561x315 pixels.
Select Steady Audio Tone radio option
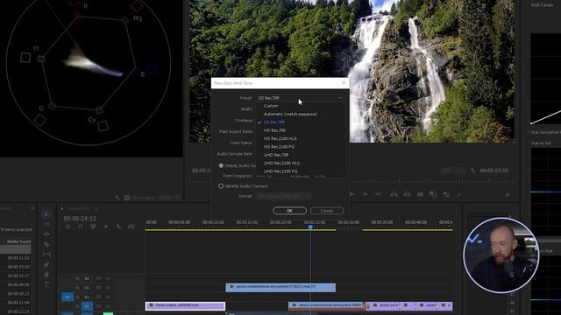coord(221,165)
